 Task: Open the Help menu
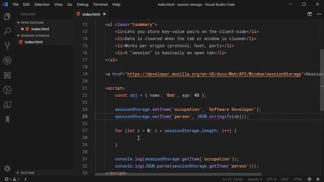coord(116,5)
